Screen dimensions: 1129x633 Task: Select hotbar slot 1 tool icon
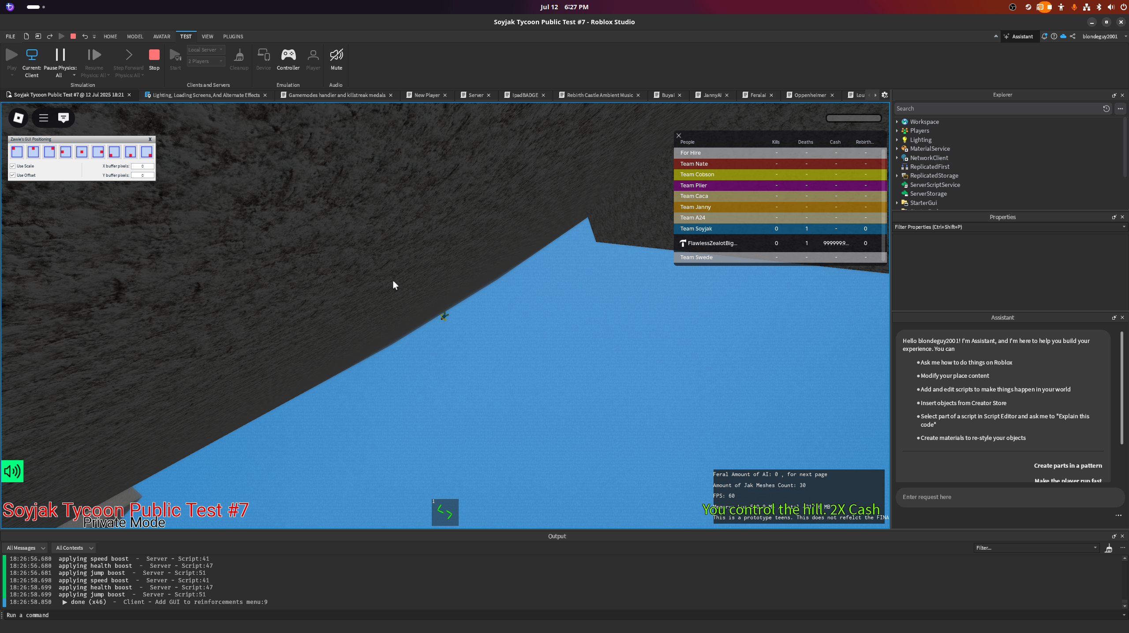coord(445,512)
